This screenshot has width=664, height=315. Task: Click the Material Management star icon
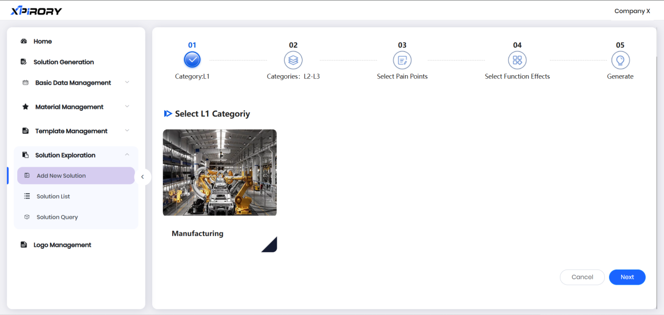point(25,107)
